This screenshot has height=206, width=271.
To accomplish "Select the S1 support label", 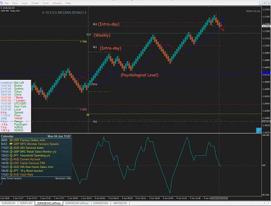I will (x=95, y=122).
